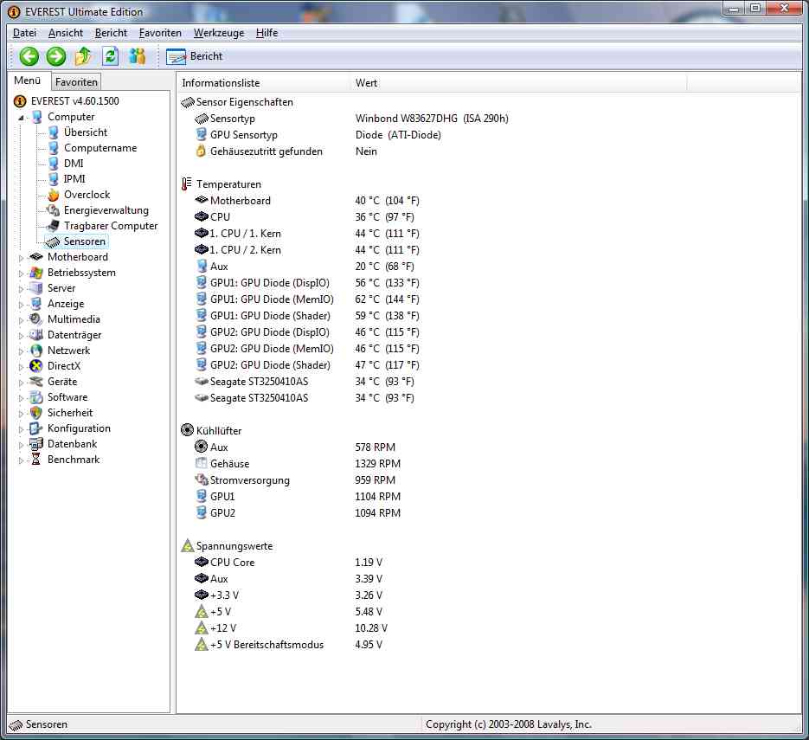Click the Software icon in tree
This screenshot has height=740, width=809.
[36, 397]
